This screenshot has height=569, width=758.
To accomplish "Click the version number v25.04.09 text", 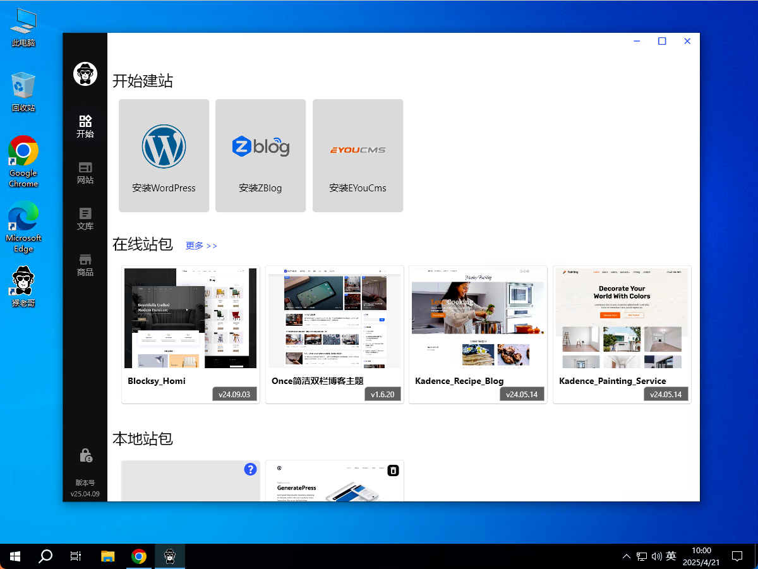I will click(85, 494).
